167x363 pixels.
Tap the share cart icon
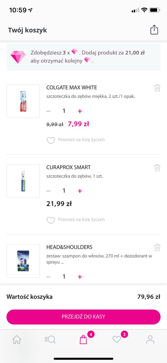tap(154, 30)
